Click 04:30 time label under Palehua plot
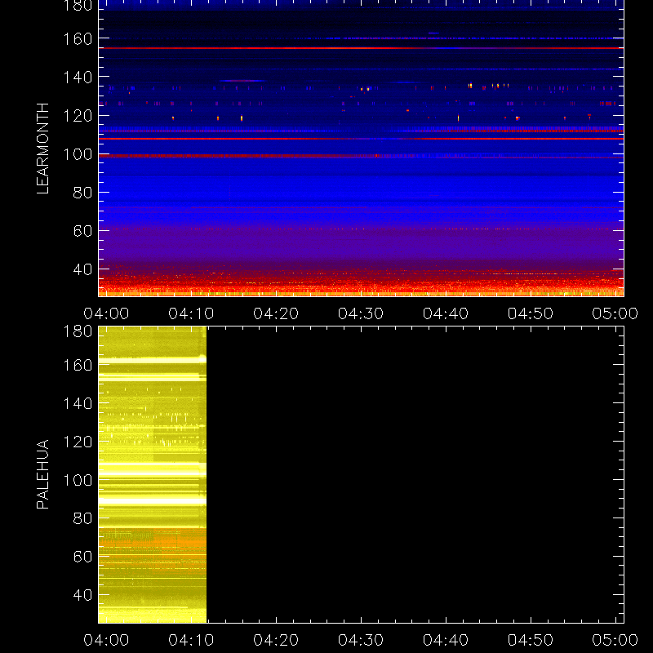The image size is (653, 653). click(x=361, y=640)
